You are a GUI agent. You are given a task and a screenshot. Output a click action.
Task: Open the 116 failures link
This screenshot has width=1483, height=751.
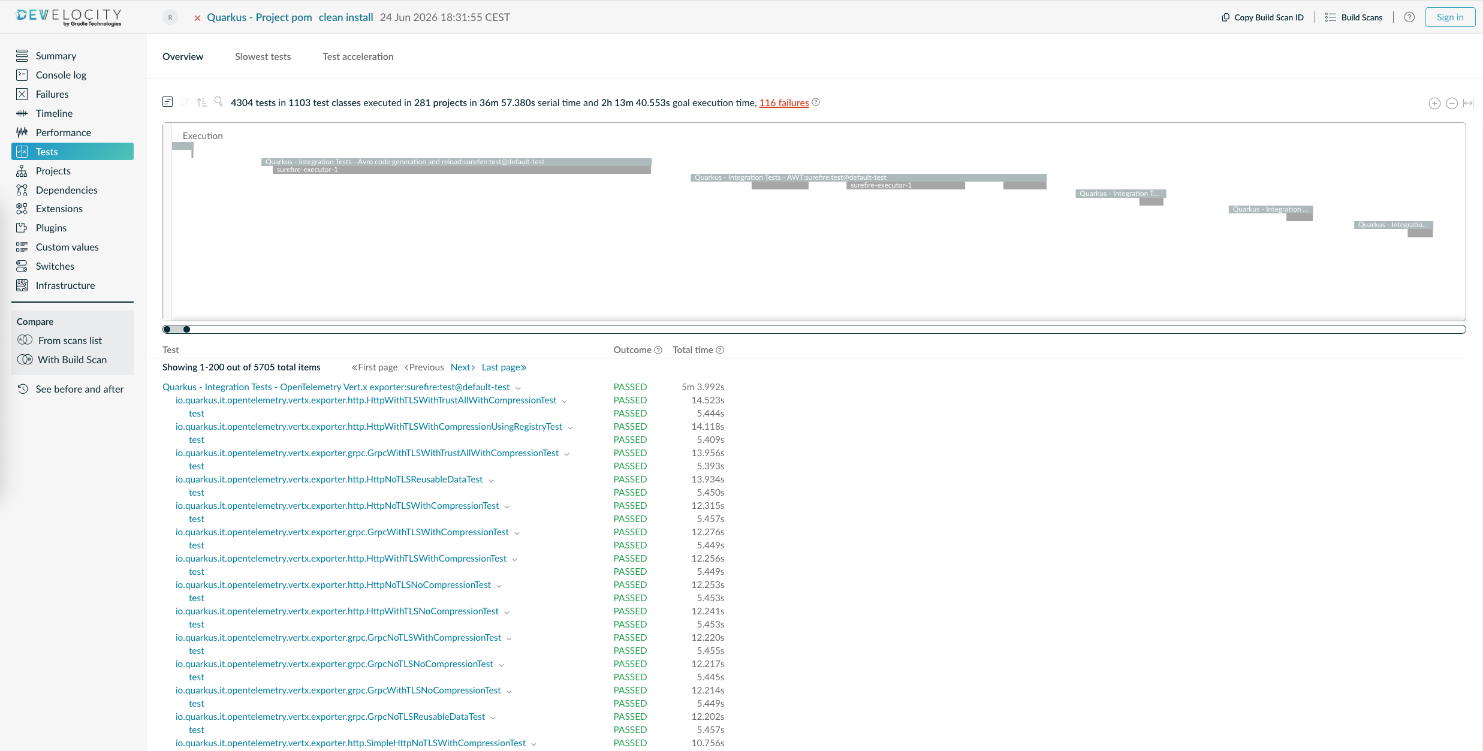point(784,102)
